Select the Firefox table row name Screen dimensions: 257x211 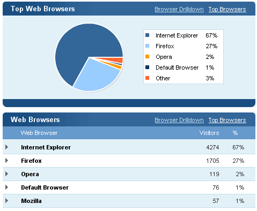click(x=31, y=161)
